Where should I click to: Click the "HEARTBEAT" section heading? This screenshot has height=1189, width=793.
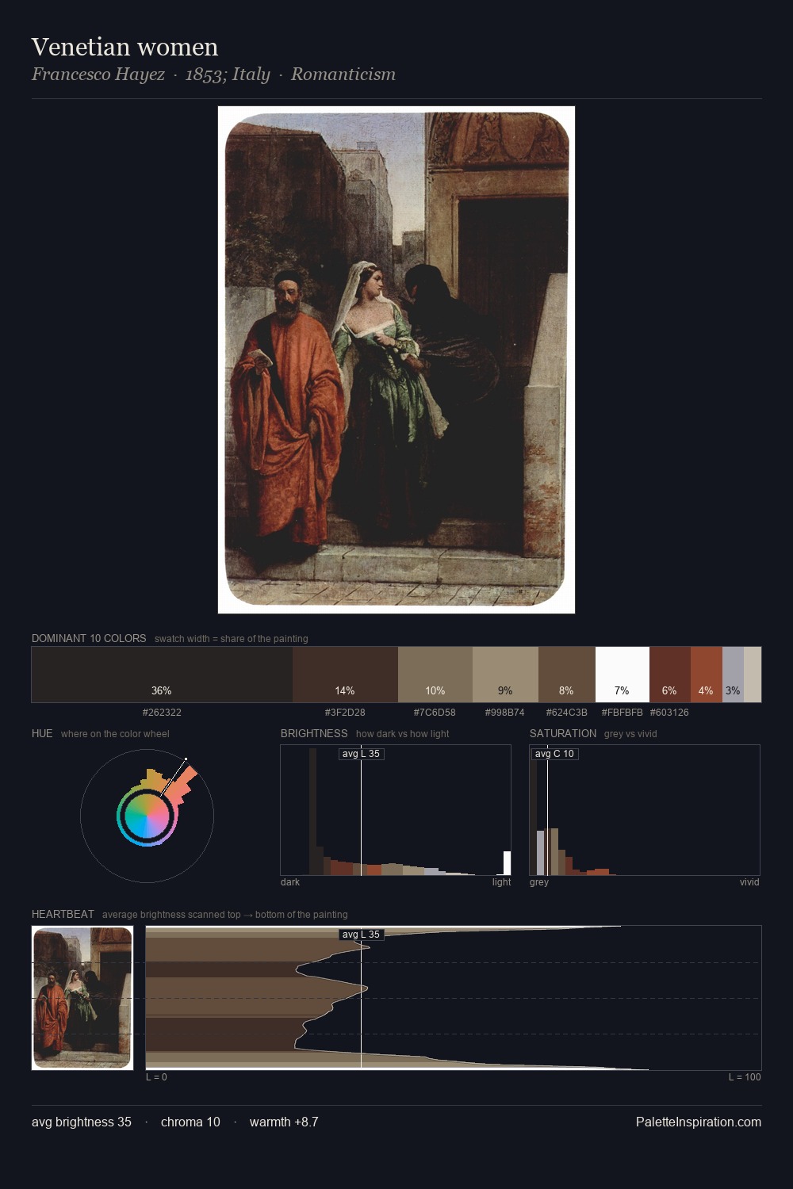pyautogui.click(x=63, y=914)
